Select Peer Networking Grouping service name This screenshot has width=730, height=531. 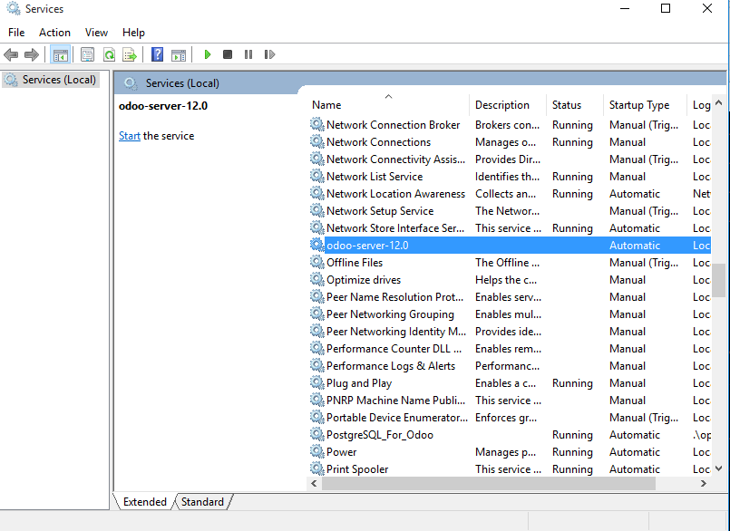[390, 314]
